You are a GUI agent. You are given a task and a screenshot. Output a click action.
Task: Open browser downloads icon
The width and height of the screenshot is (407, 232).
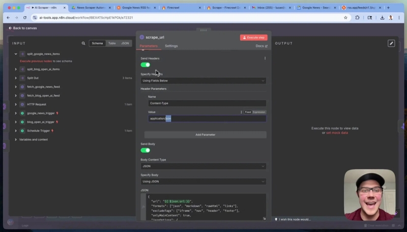382,18
